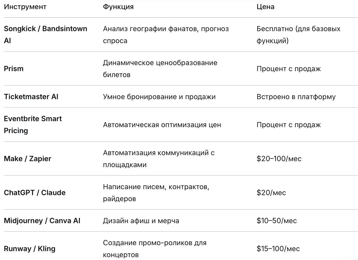Select the Midjourney / Canva AI cell
This screenshot has width=358, height=260.
pyautogui.click(x=42, y=221)
